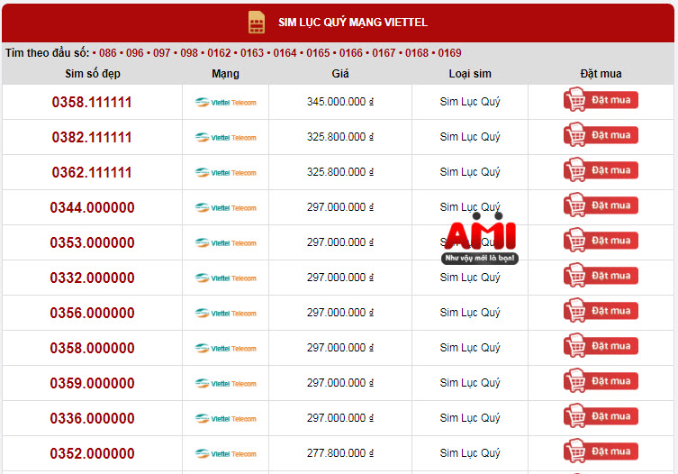Click the SIM card icon in header
This screenshot has width=678, height=474.
click(257, 22)
